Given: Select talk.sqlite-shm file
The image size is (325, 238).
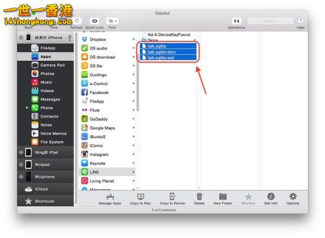Looking at the screenshot, I should point(168,52).
